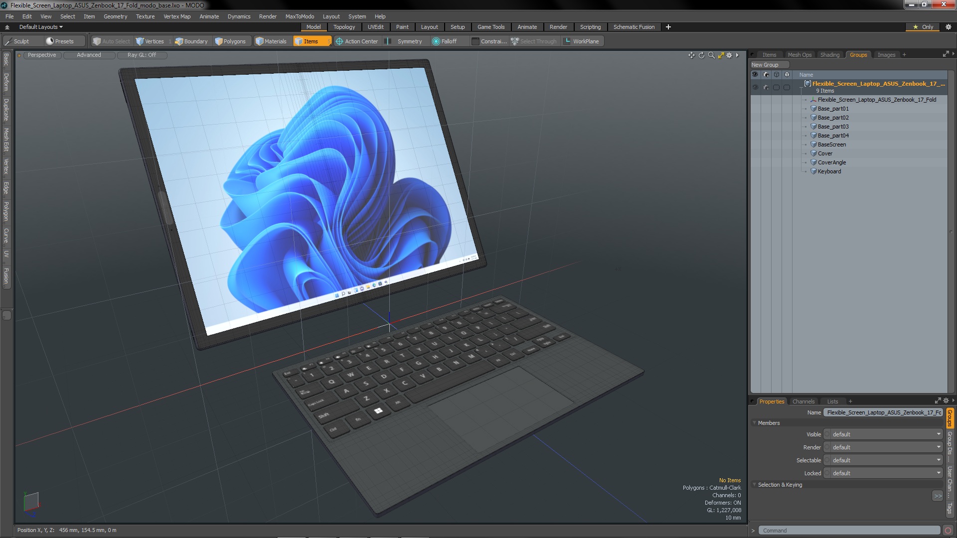Add a new layout tab with the plus button
This screenshot has width=957, height=538.
click(x=668, y=27)
